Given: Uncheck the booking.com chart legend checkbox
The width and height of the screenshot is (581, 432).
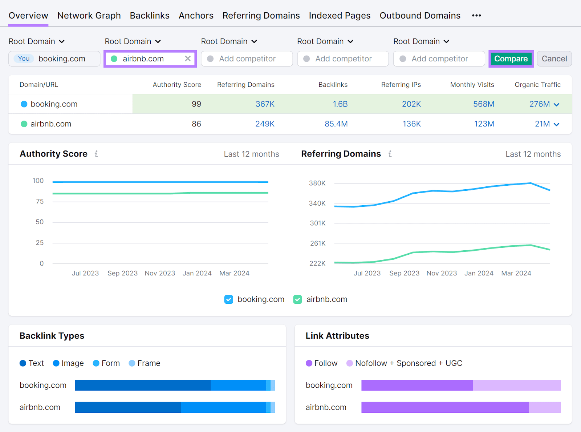Looking at the screenshot, I should click(228, 299).
